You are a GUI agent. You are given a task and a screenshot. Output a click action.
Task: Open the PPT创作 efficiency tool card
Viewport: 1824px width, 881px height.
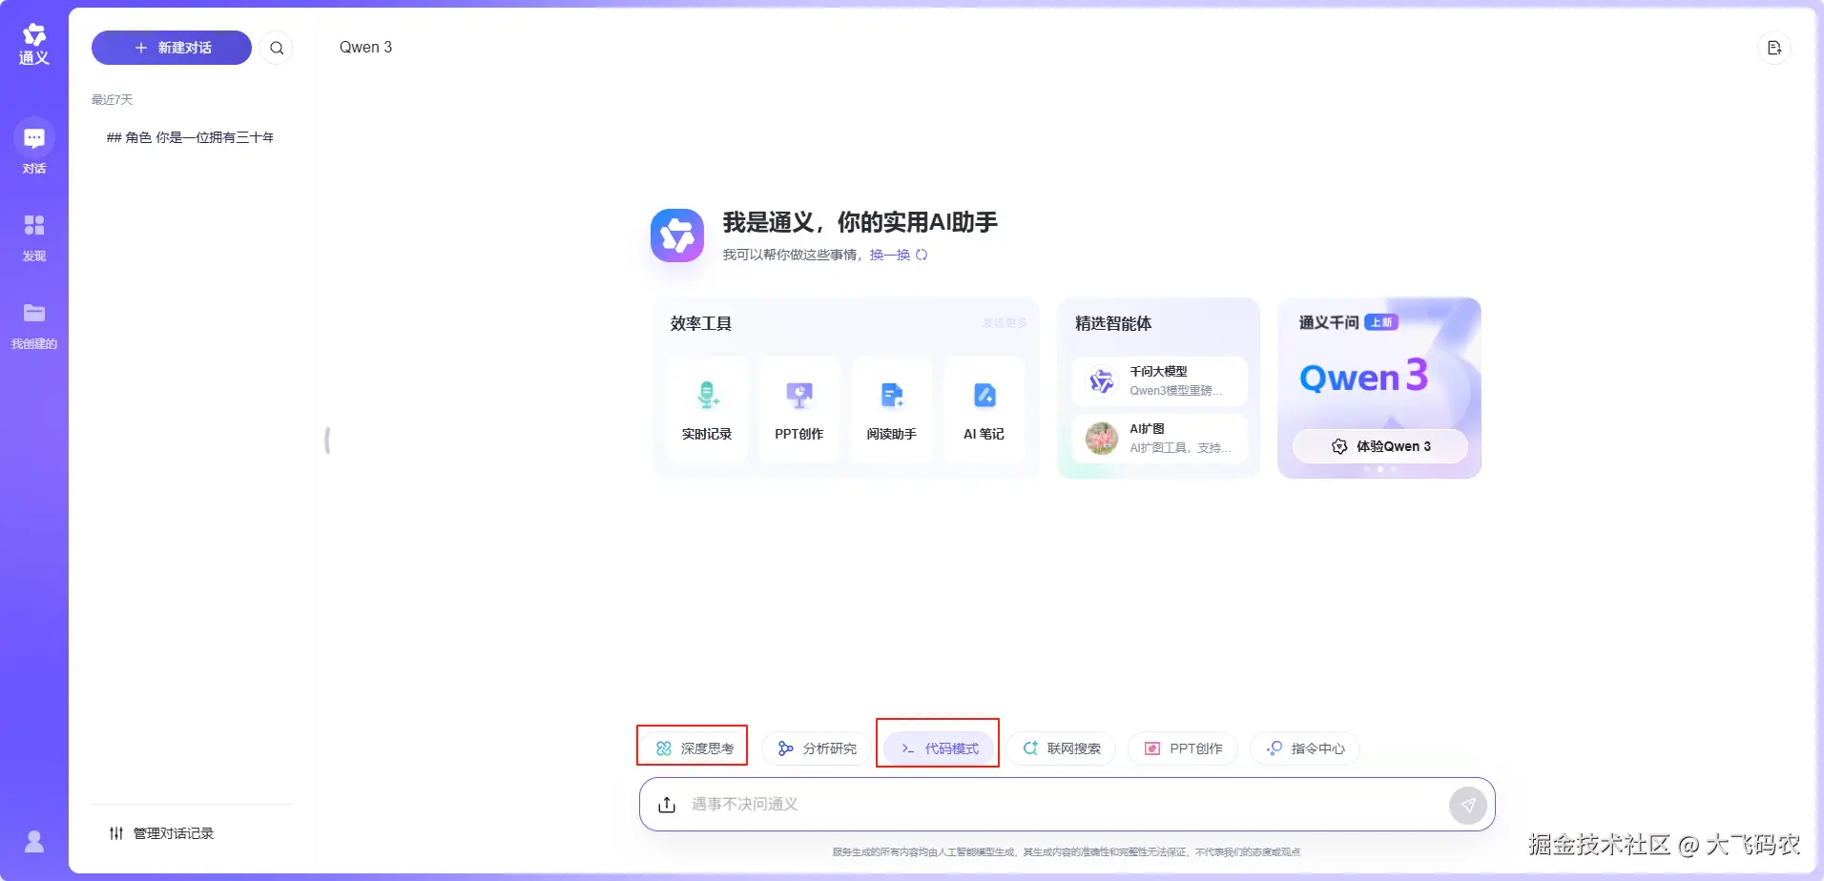coord(799,410)
